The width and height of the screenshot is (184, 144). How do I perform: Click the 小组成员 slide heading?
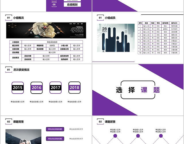point(110,18)
